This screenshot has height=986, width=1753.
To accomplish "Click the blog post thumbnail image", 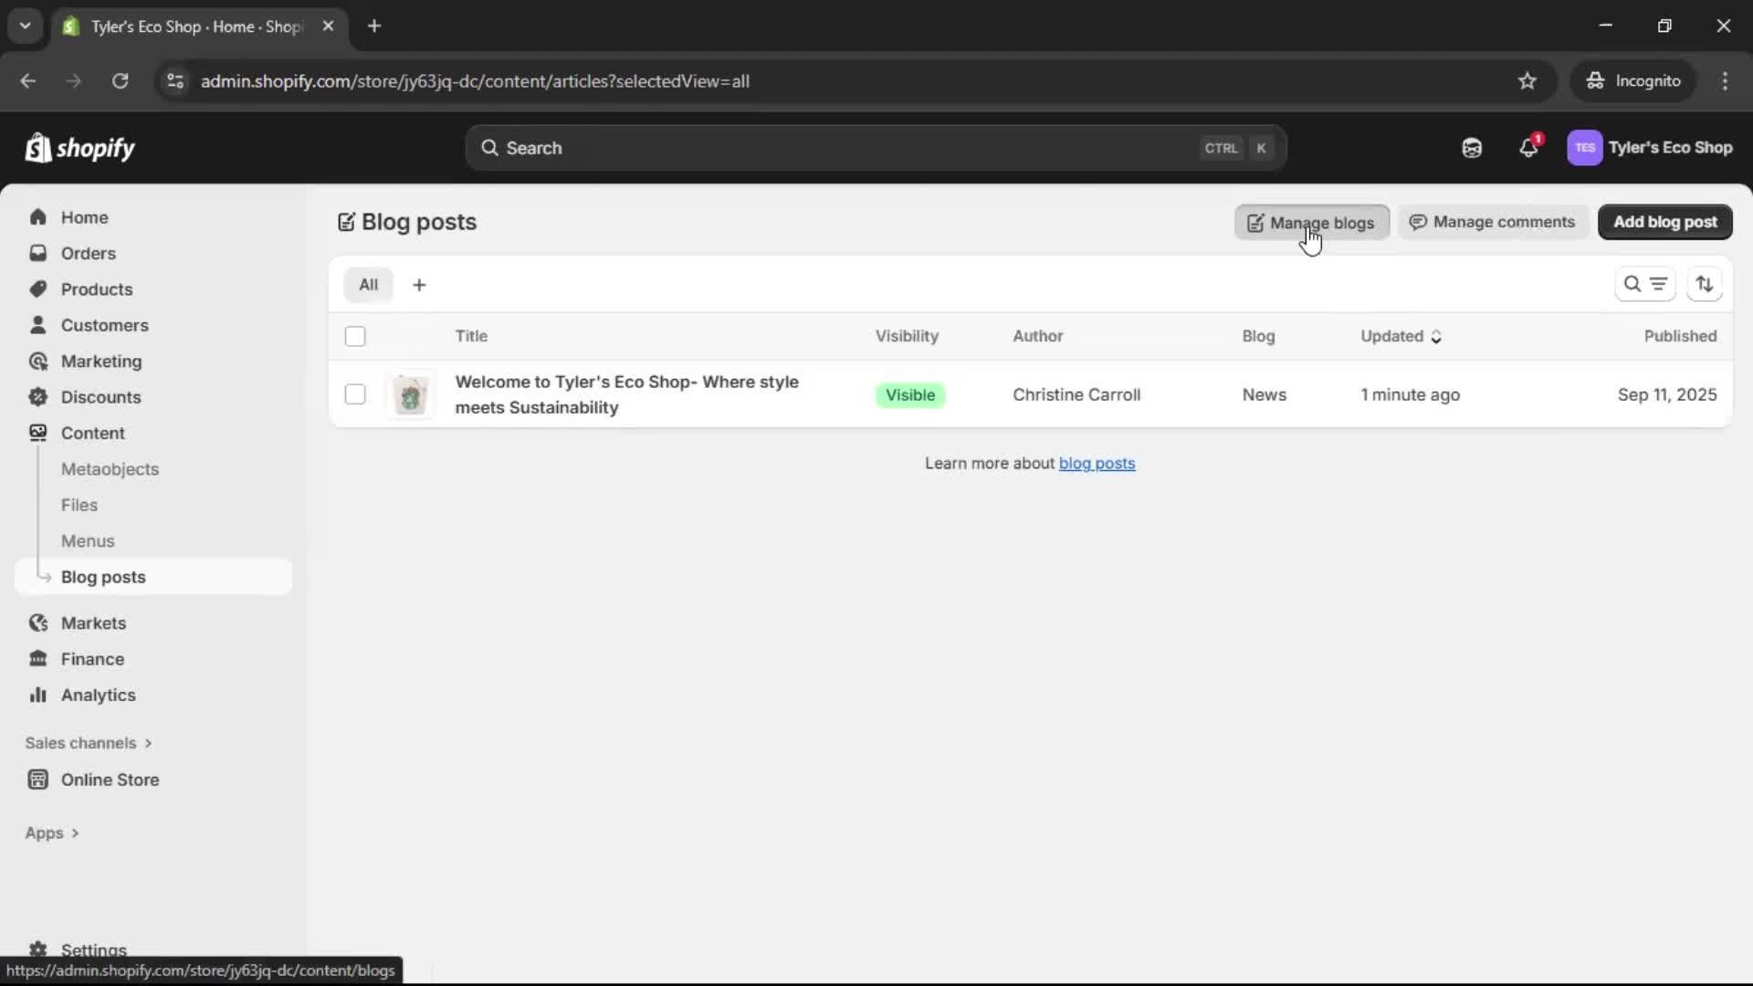I will 411,394.
